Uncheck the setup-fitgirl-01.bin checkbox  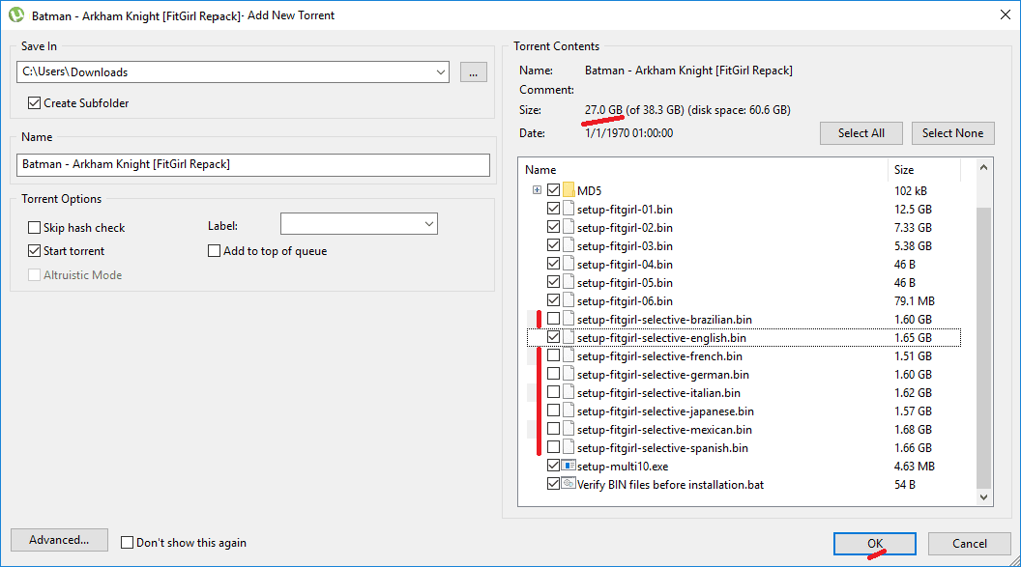pyautogui.click(x=553, y=209)
